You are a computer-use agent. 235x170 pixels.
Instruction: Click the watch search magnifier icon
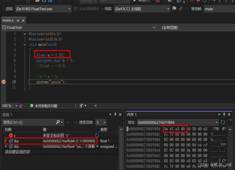pyautogui.click(x=58, y=122)
